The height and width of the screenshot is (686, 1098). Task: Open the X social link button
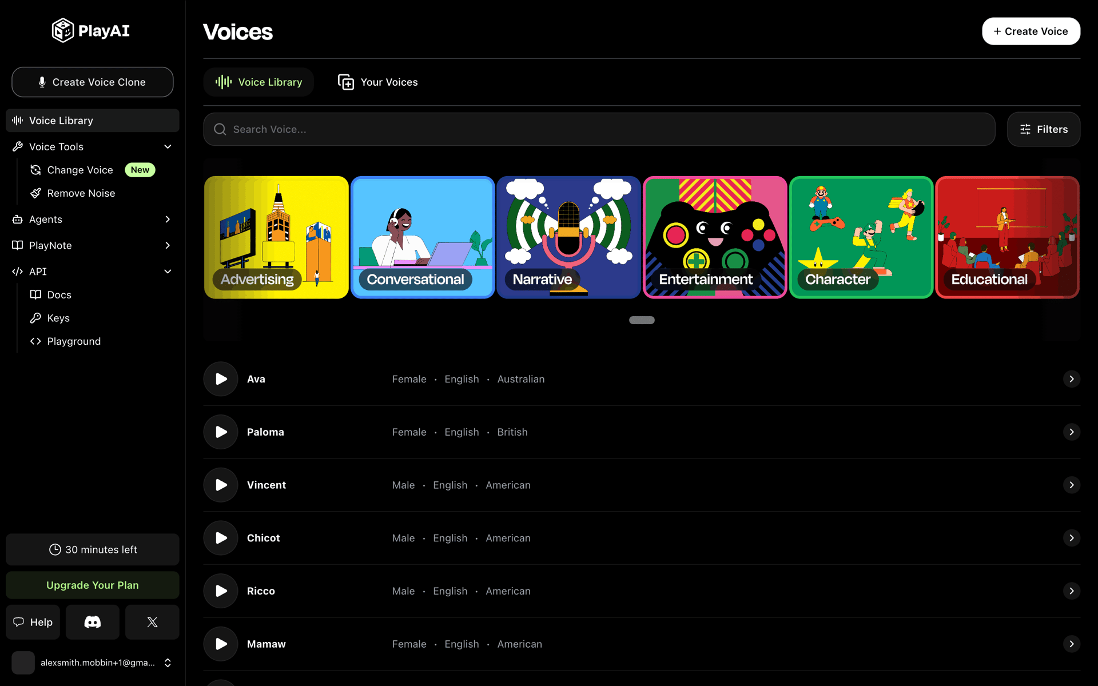[x=152, y=622]
